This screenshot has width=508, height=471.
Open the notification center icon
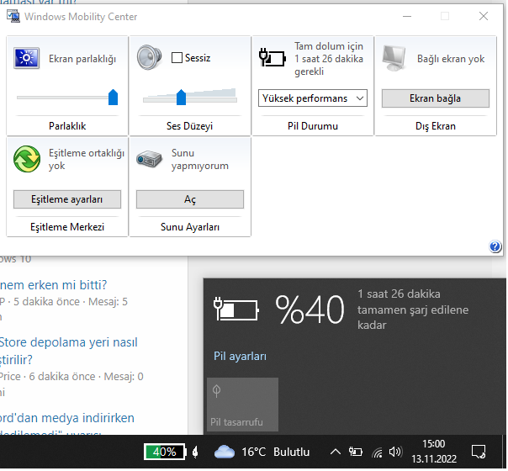click(479, 452)
